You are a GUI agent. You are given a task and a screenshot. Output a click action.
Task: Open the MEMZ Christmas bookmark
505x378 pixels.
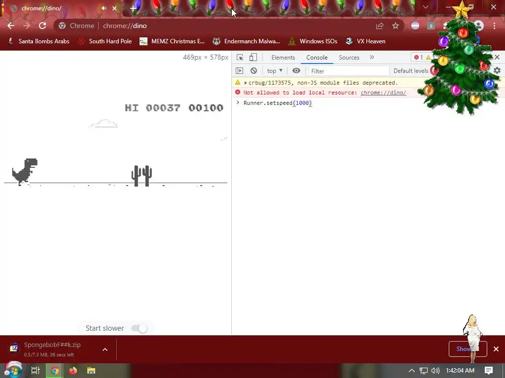pyautogui.click(x=172, y=41)
